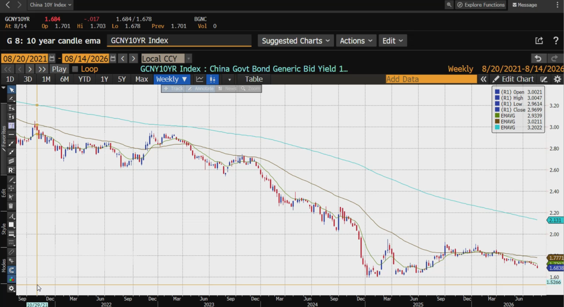The width and height of the screenshot is (564, 307).
Task: Open left toolbar settings gear
Action: pos(11,289)
